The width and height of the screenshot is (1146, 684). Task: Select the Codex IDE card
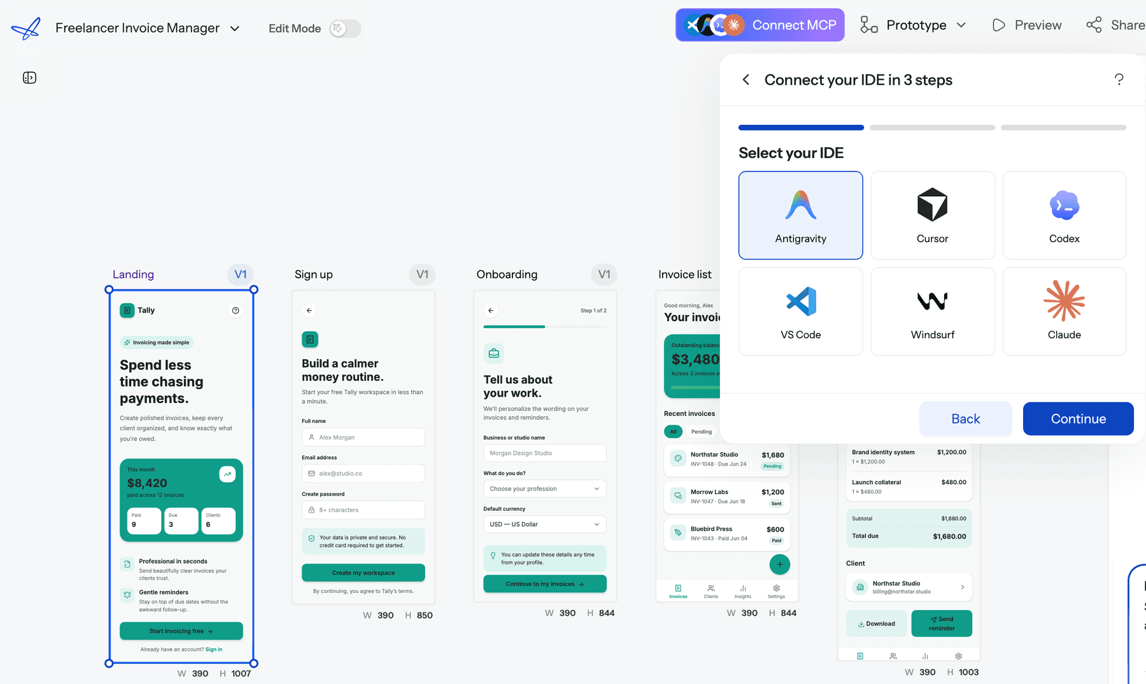1065,215
